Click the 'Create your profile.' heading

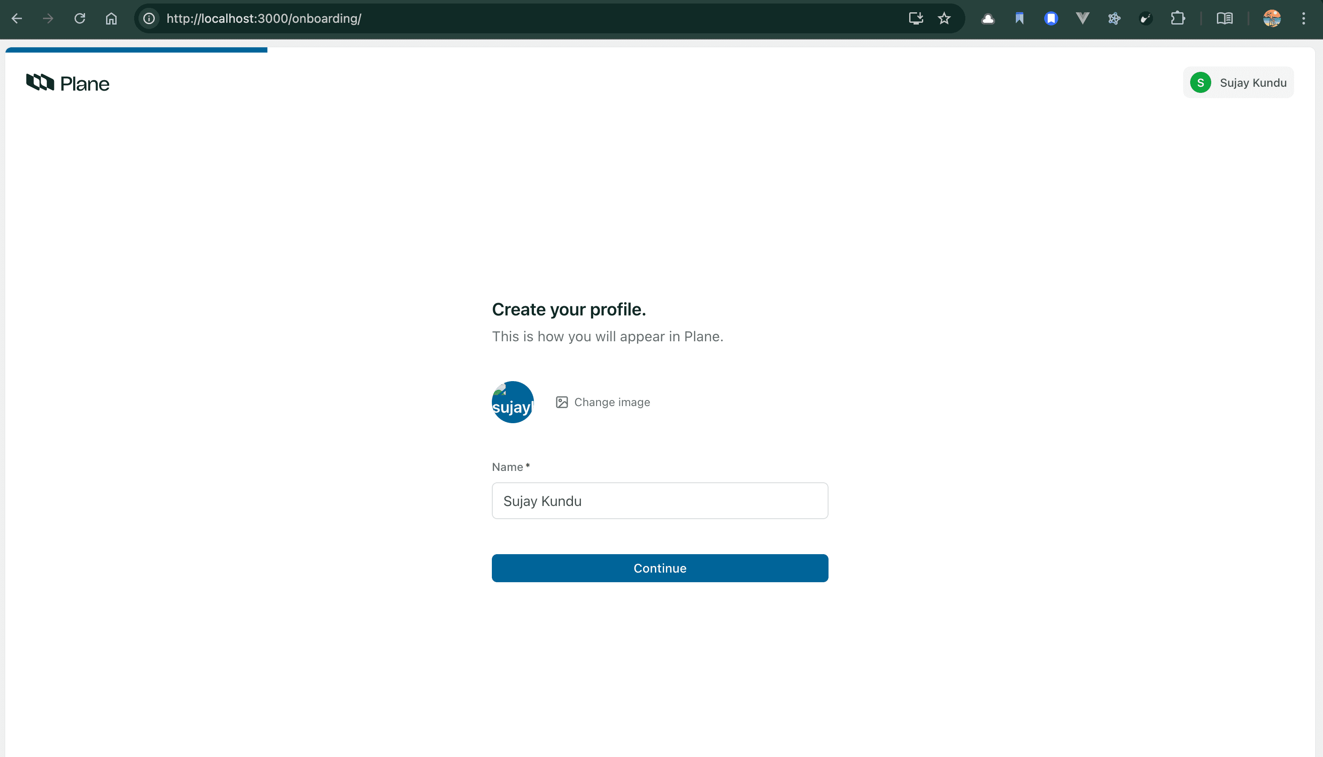click(569, 309)
